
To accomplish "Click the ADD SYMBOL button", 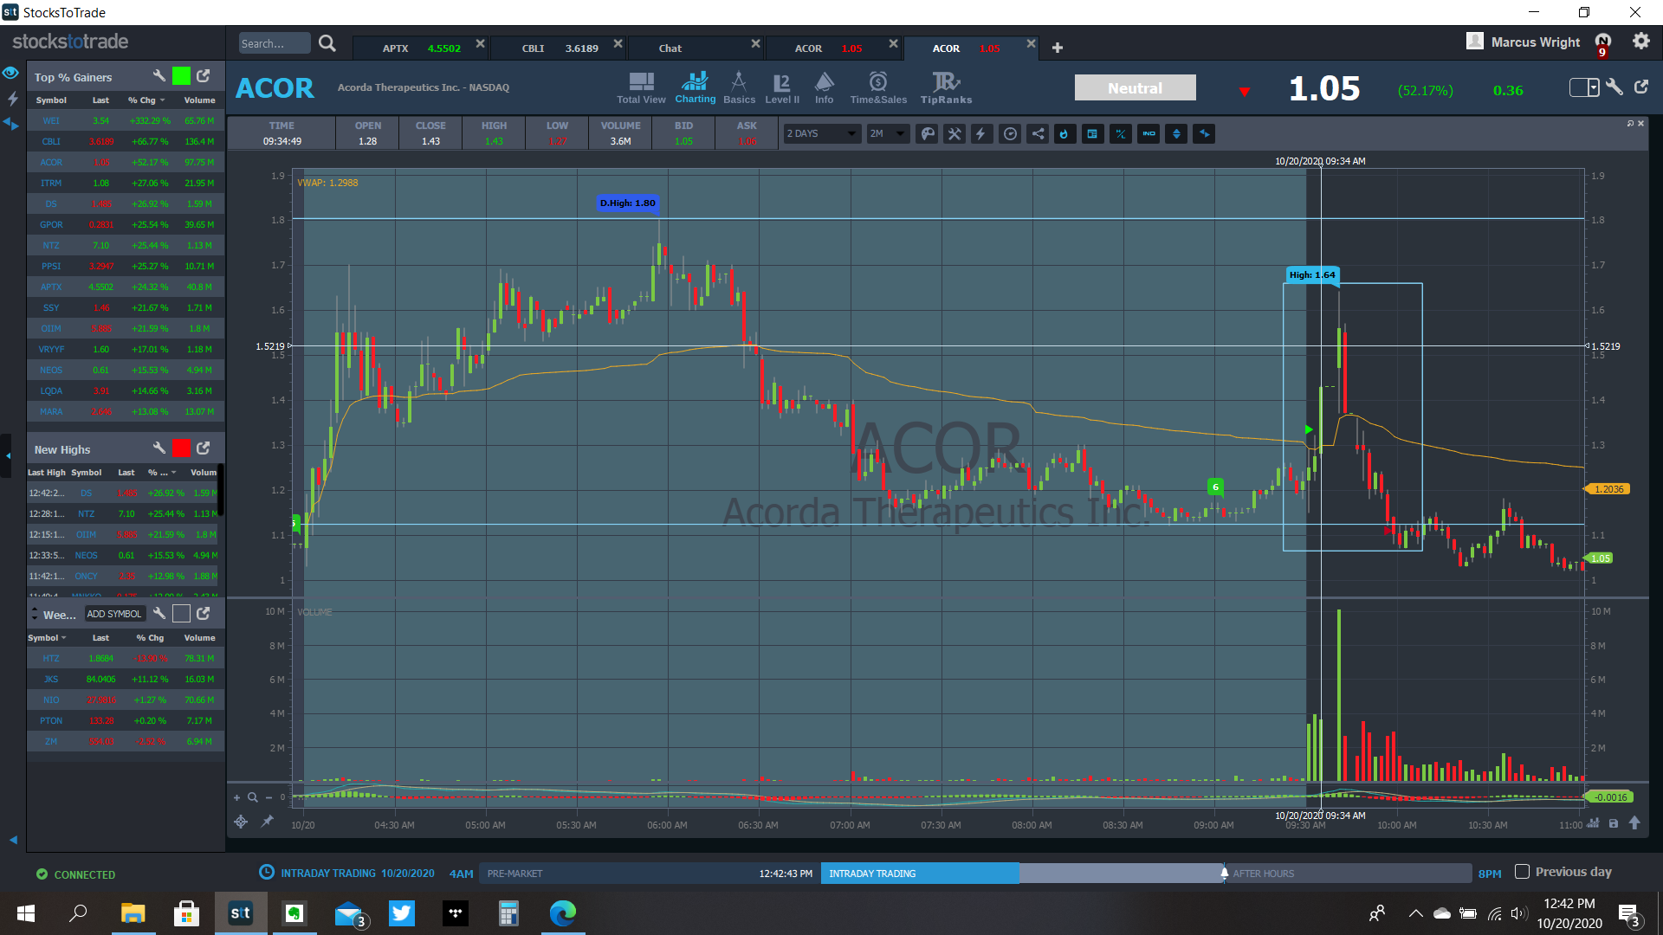I will (x=113, y=614).
